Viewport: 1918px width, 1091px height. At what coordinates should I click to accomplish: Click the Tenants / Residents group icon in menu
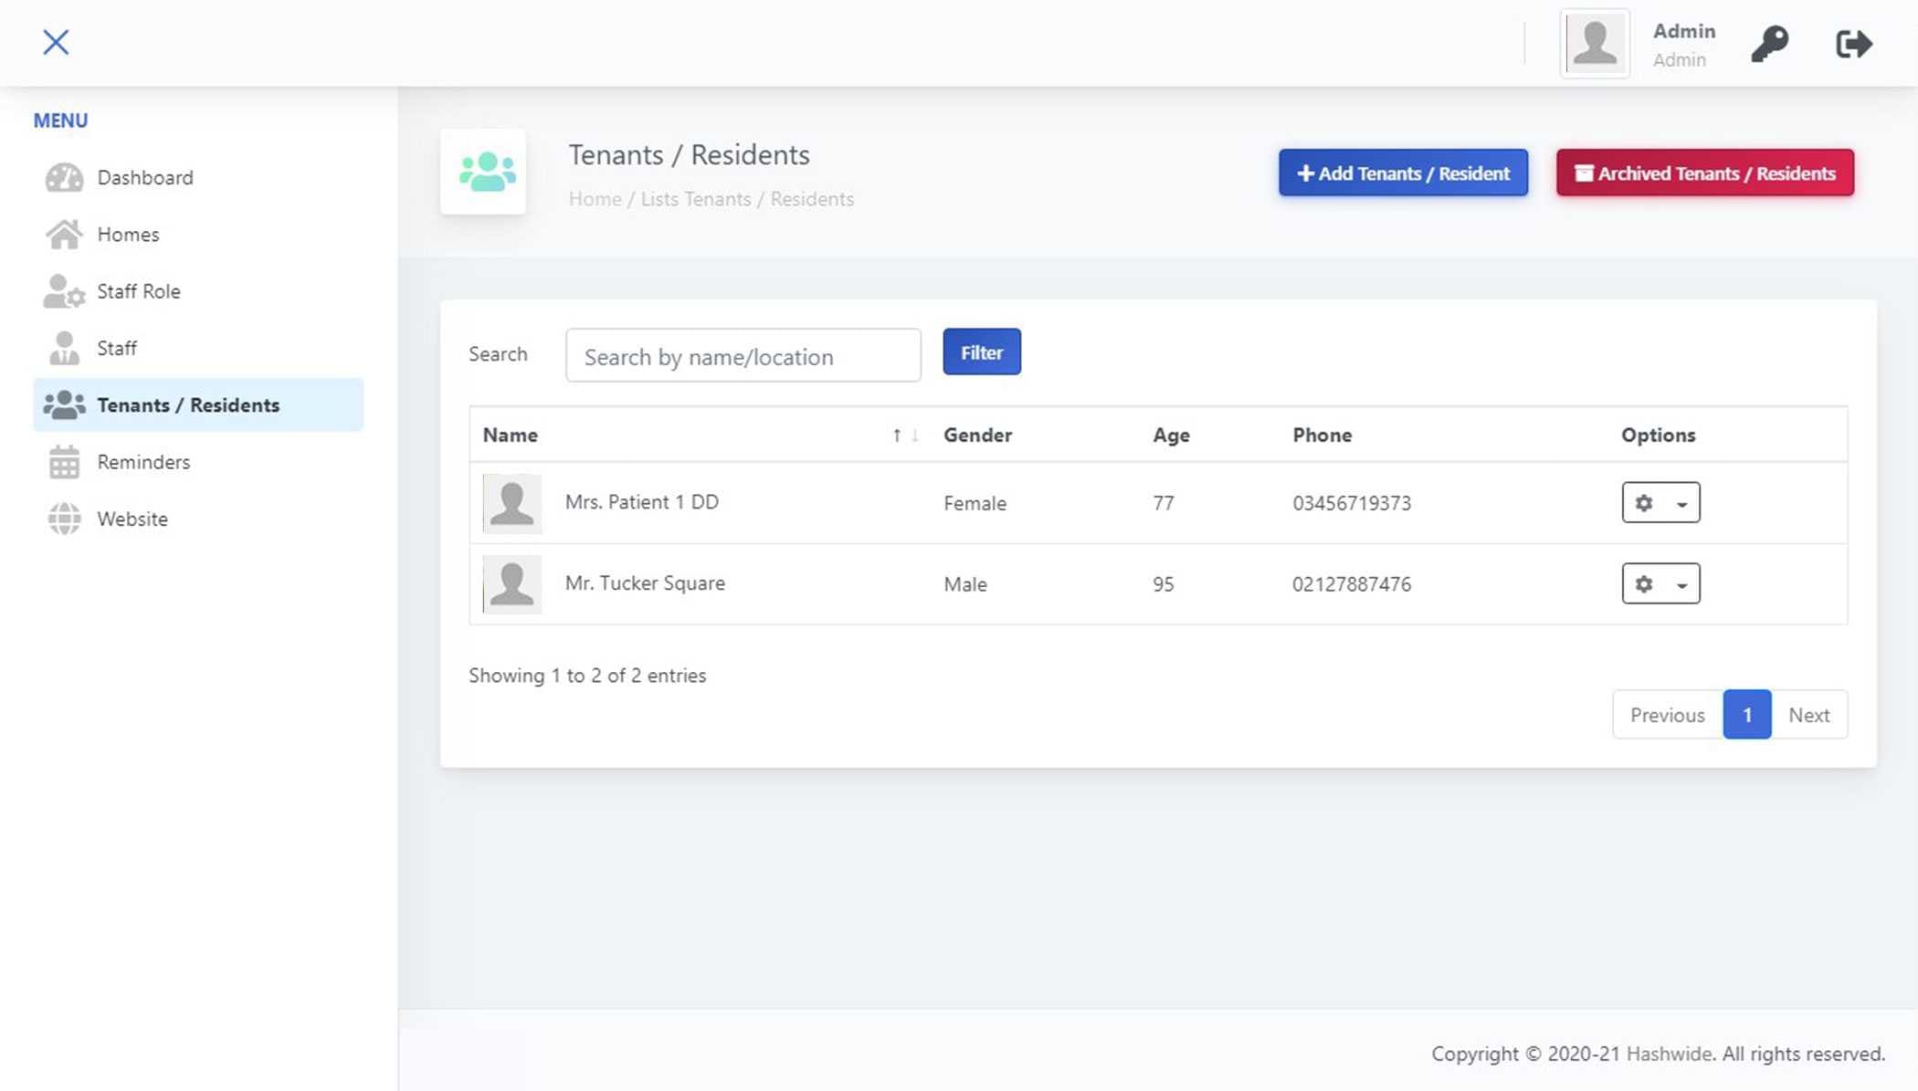tap(64, 404)
